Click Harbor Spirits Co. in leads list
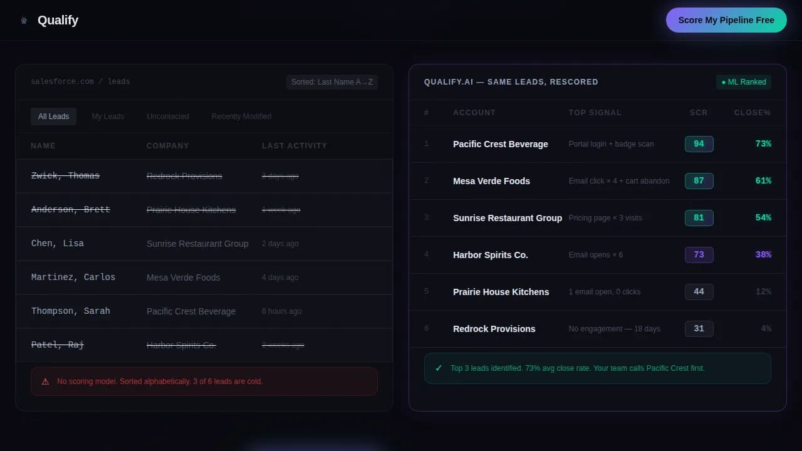The width and height of the screenshot is (802, 451). pyautogui.click(x=182, y=345)
